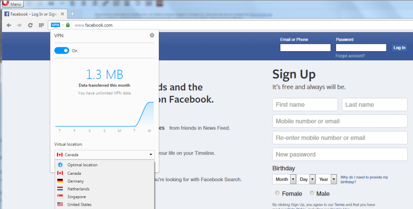Click the blue VPN badge
Image resolution: width=413 pixels, height=209 pixels.
tap(56, 25)
